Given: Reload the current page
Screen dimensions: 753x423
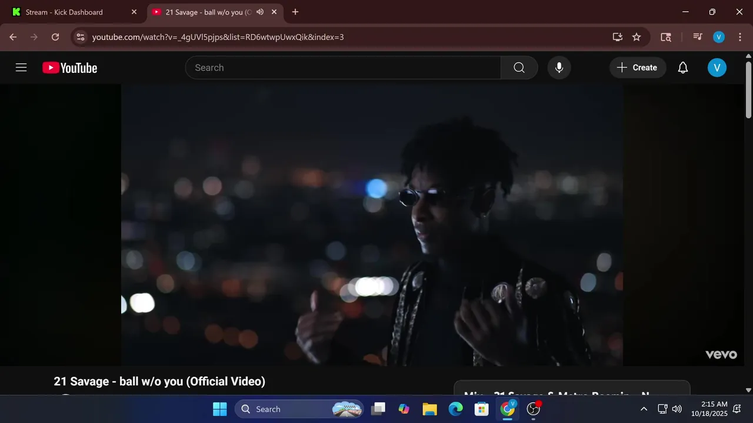Looking at the screenshot, I should coord(55,37).
